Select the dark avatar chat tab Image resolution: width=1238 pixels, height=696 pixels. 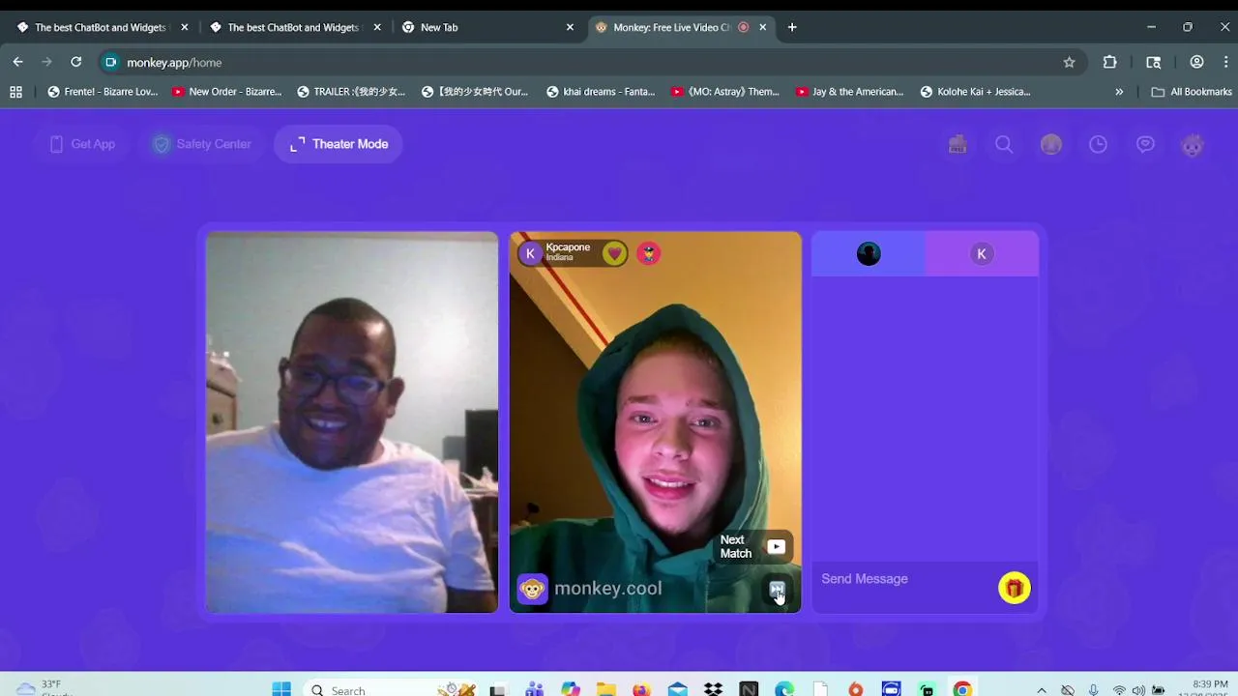[x=869, y=253]
